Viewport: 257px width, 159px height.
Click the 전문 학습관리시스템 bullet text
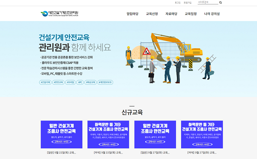point(66,68)
